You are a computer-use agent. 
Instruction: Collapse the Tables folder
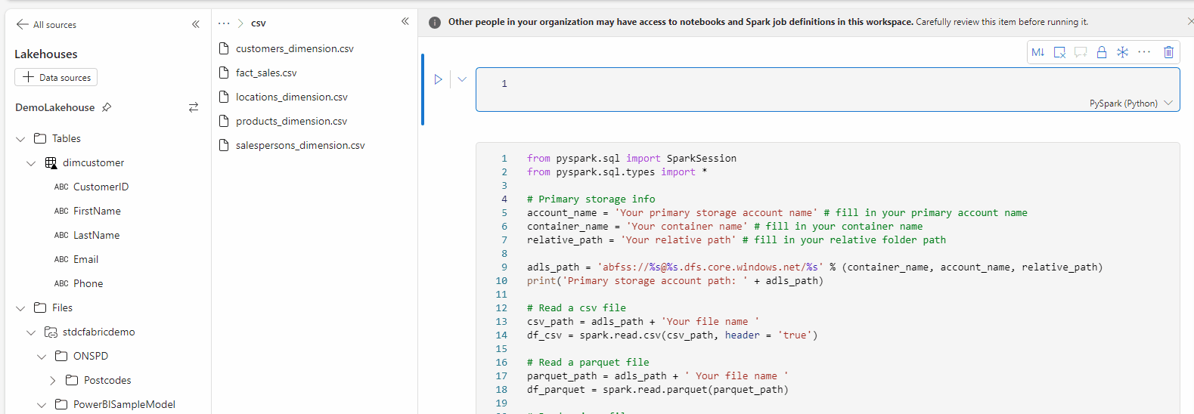pos(20,139)
